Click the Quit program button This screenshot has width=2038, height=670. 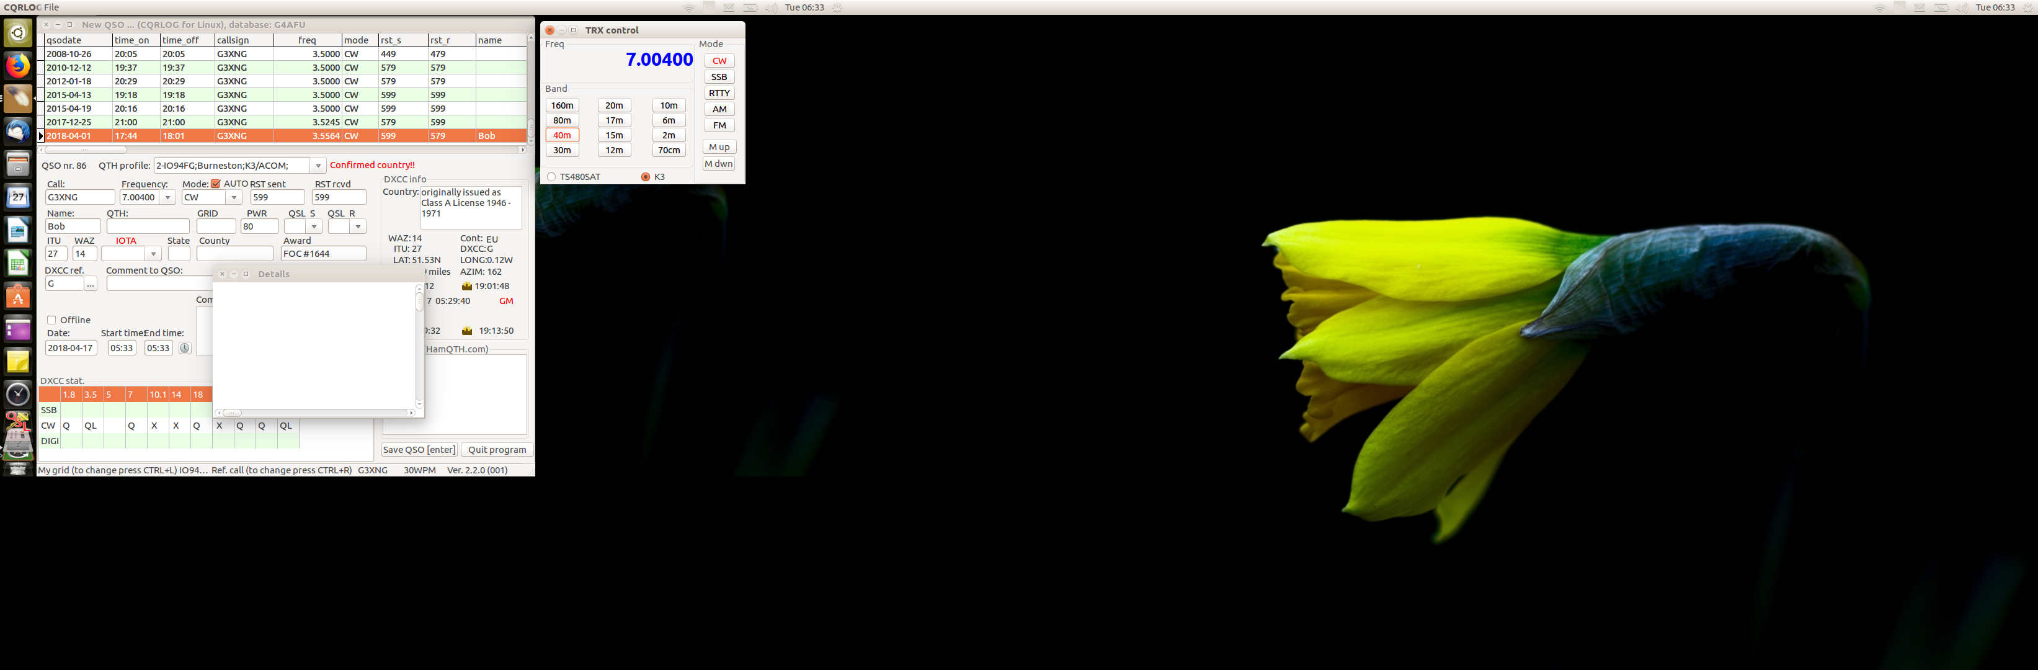(x=497, y=450)
